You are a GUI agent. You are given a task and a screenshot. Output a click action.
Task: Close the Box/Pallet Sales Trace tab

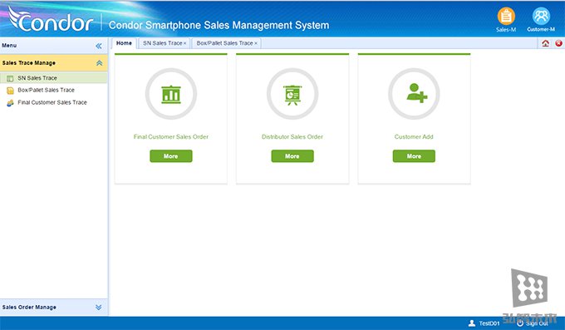click(x=256, y=43)
